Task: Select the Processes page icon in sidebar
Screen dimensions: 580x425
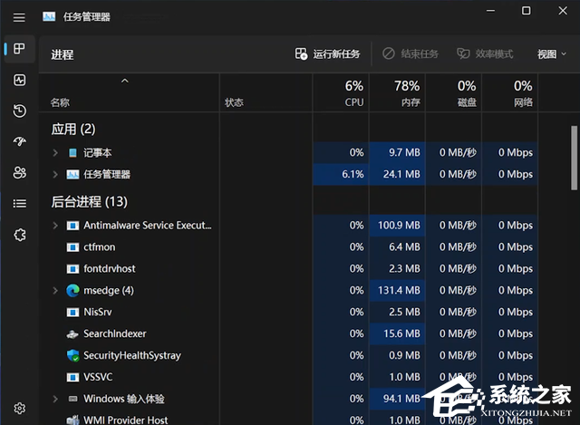Action: (19, 49)
